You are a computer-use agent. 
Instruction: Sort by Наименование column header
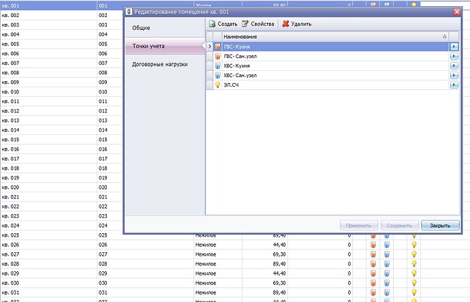335,37
